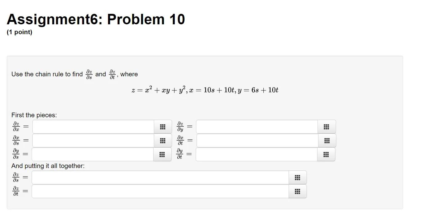Image resolution: width=424 pixels, height=220 pixels.
Task: Click the ∂y/∂s answer field
Action: pyautogui.click(x=92, y=154)
